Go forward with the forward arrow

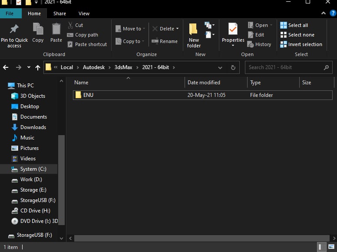click(19, 67)
